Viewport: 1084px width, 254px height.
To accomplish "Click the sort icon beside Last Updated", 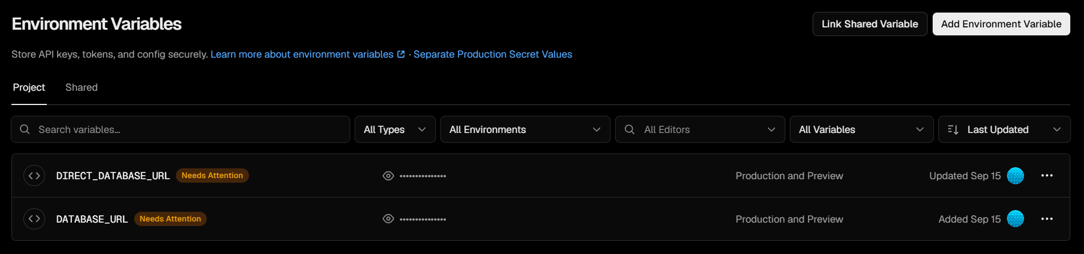I will coord(953,130).
